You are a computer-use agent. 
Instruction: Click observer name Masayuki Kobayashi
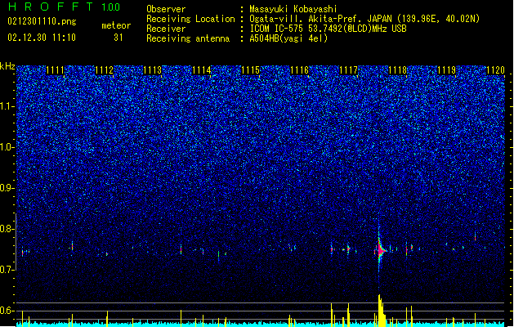(293, 9)
